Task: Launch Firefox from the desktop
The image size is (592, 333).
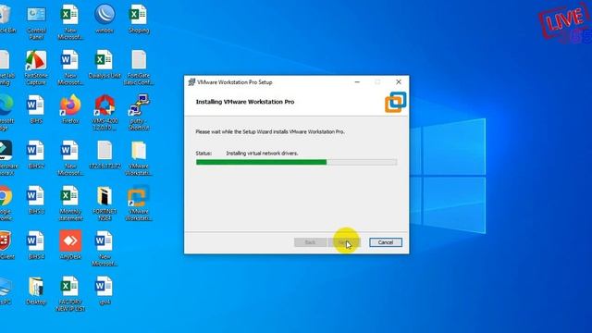Action: pyautogui.click(x=70, y=110)
